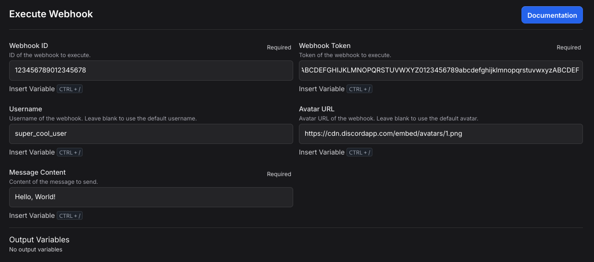Click the Required tag beside Message Content

[x=279, y=174]
